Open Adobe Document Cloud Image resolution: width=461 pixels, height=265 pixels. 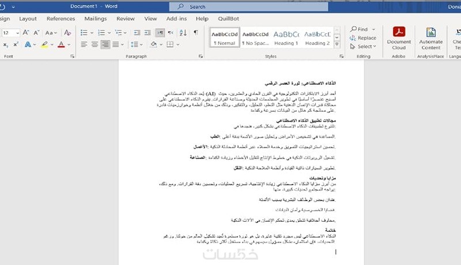(x=399, y=38)
